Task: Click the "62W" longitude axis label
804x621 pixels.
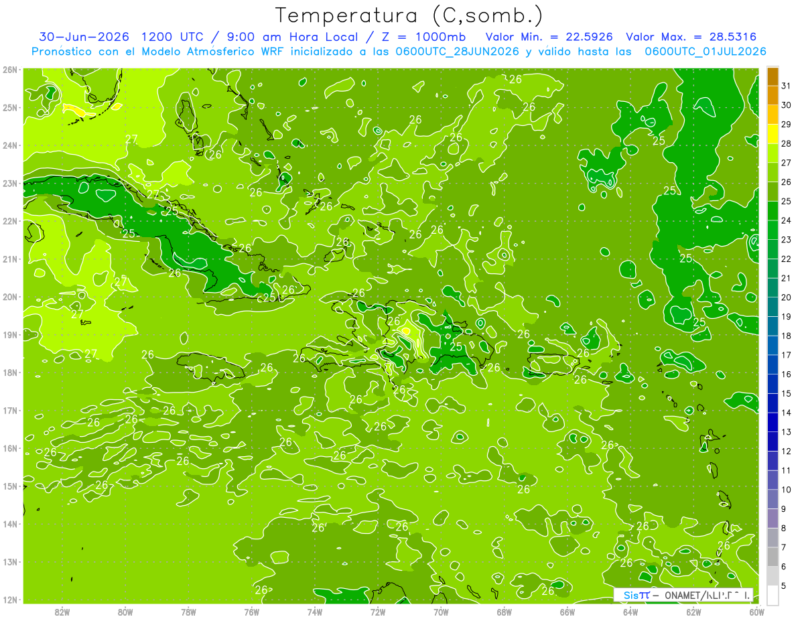Action: [x=693, y=612]
